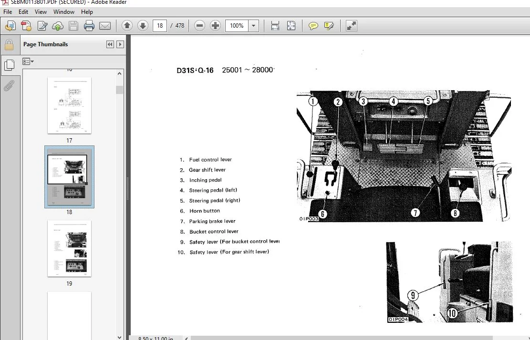Open the File menu
530x340 pixels.
coord(8,12)
